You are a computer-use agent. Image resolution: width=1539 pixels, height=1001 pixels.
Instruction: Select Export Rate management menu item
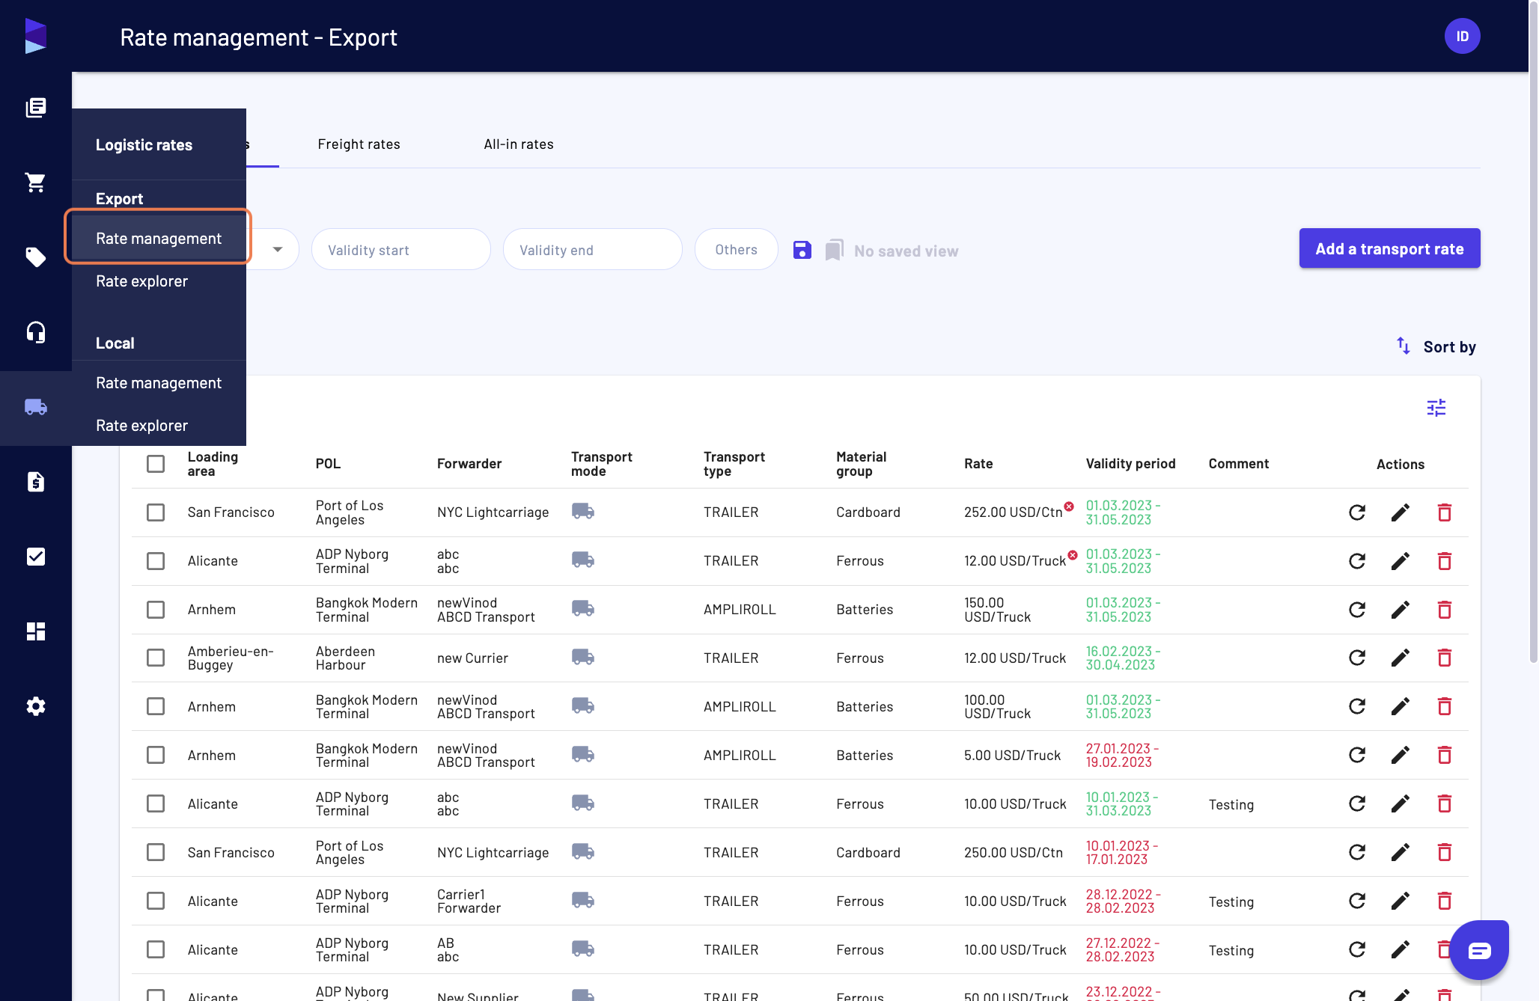159,238
